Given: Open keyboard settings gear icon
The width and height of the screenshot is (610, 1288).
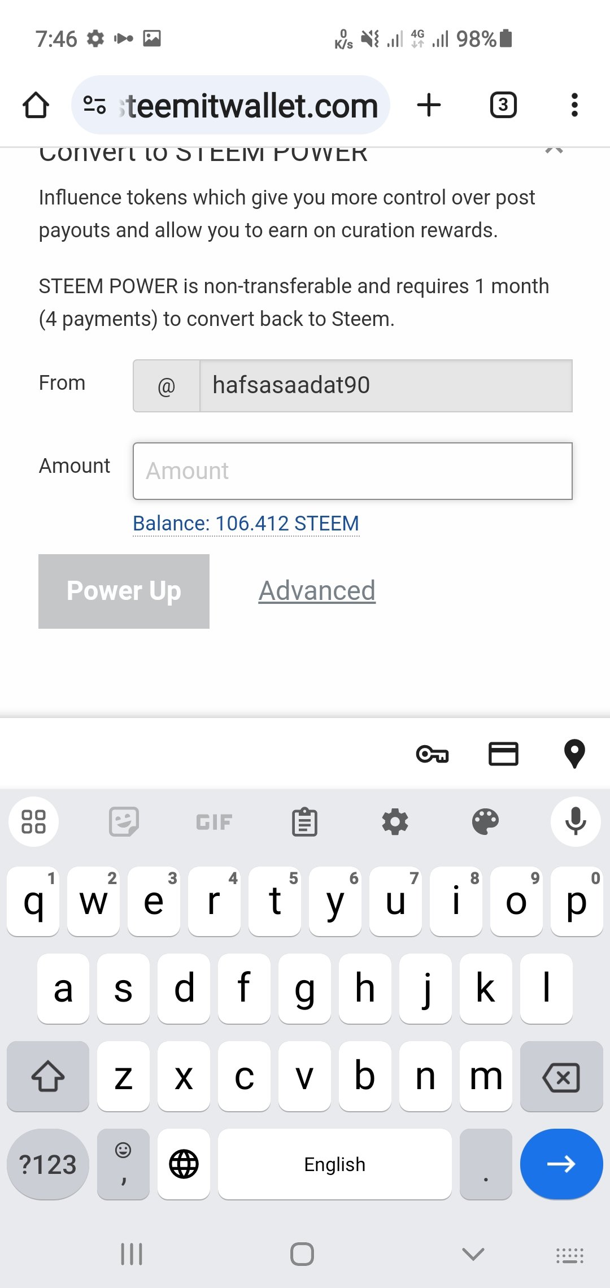Looking at the screenshot, I should 395,822.
